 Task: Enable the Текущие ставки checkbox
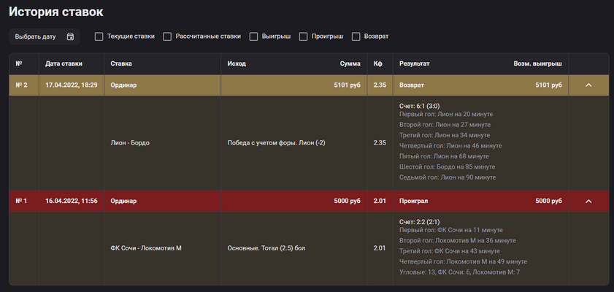coord(99,36)
